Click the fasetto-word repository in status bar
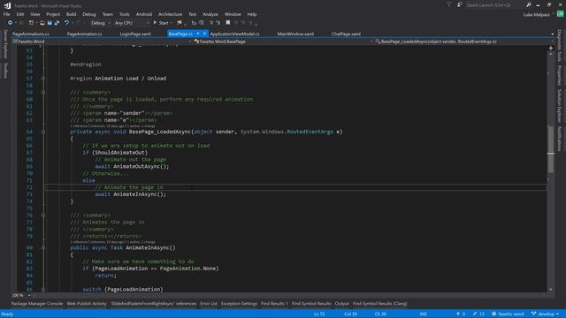The height and width of the screenshot is (318, 566). [508, 314]
